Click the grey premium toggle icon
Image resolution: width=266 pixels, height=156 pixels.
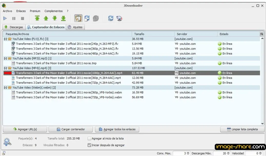click(96, 18)
